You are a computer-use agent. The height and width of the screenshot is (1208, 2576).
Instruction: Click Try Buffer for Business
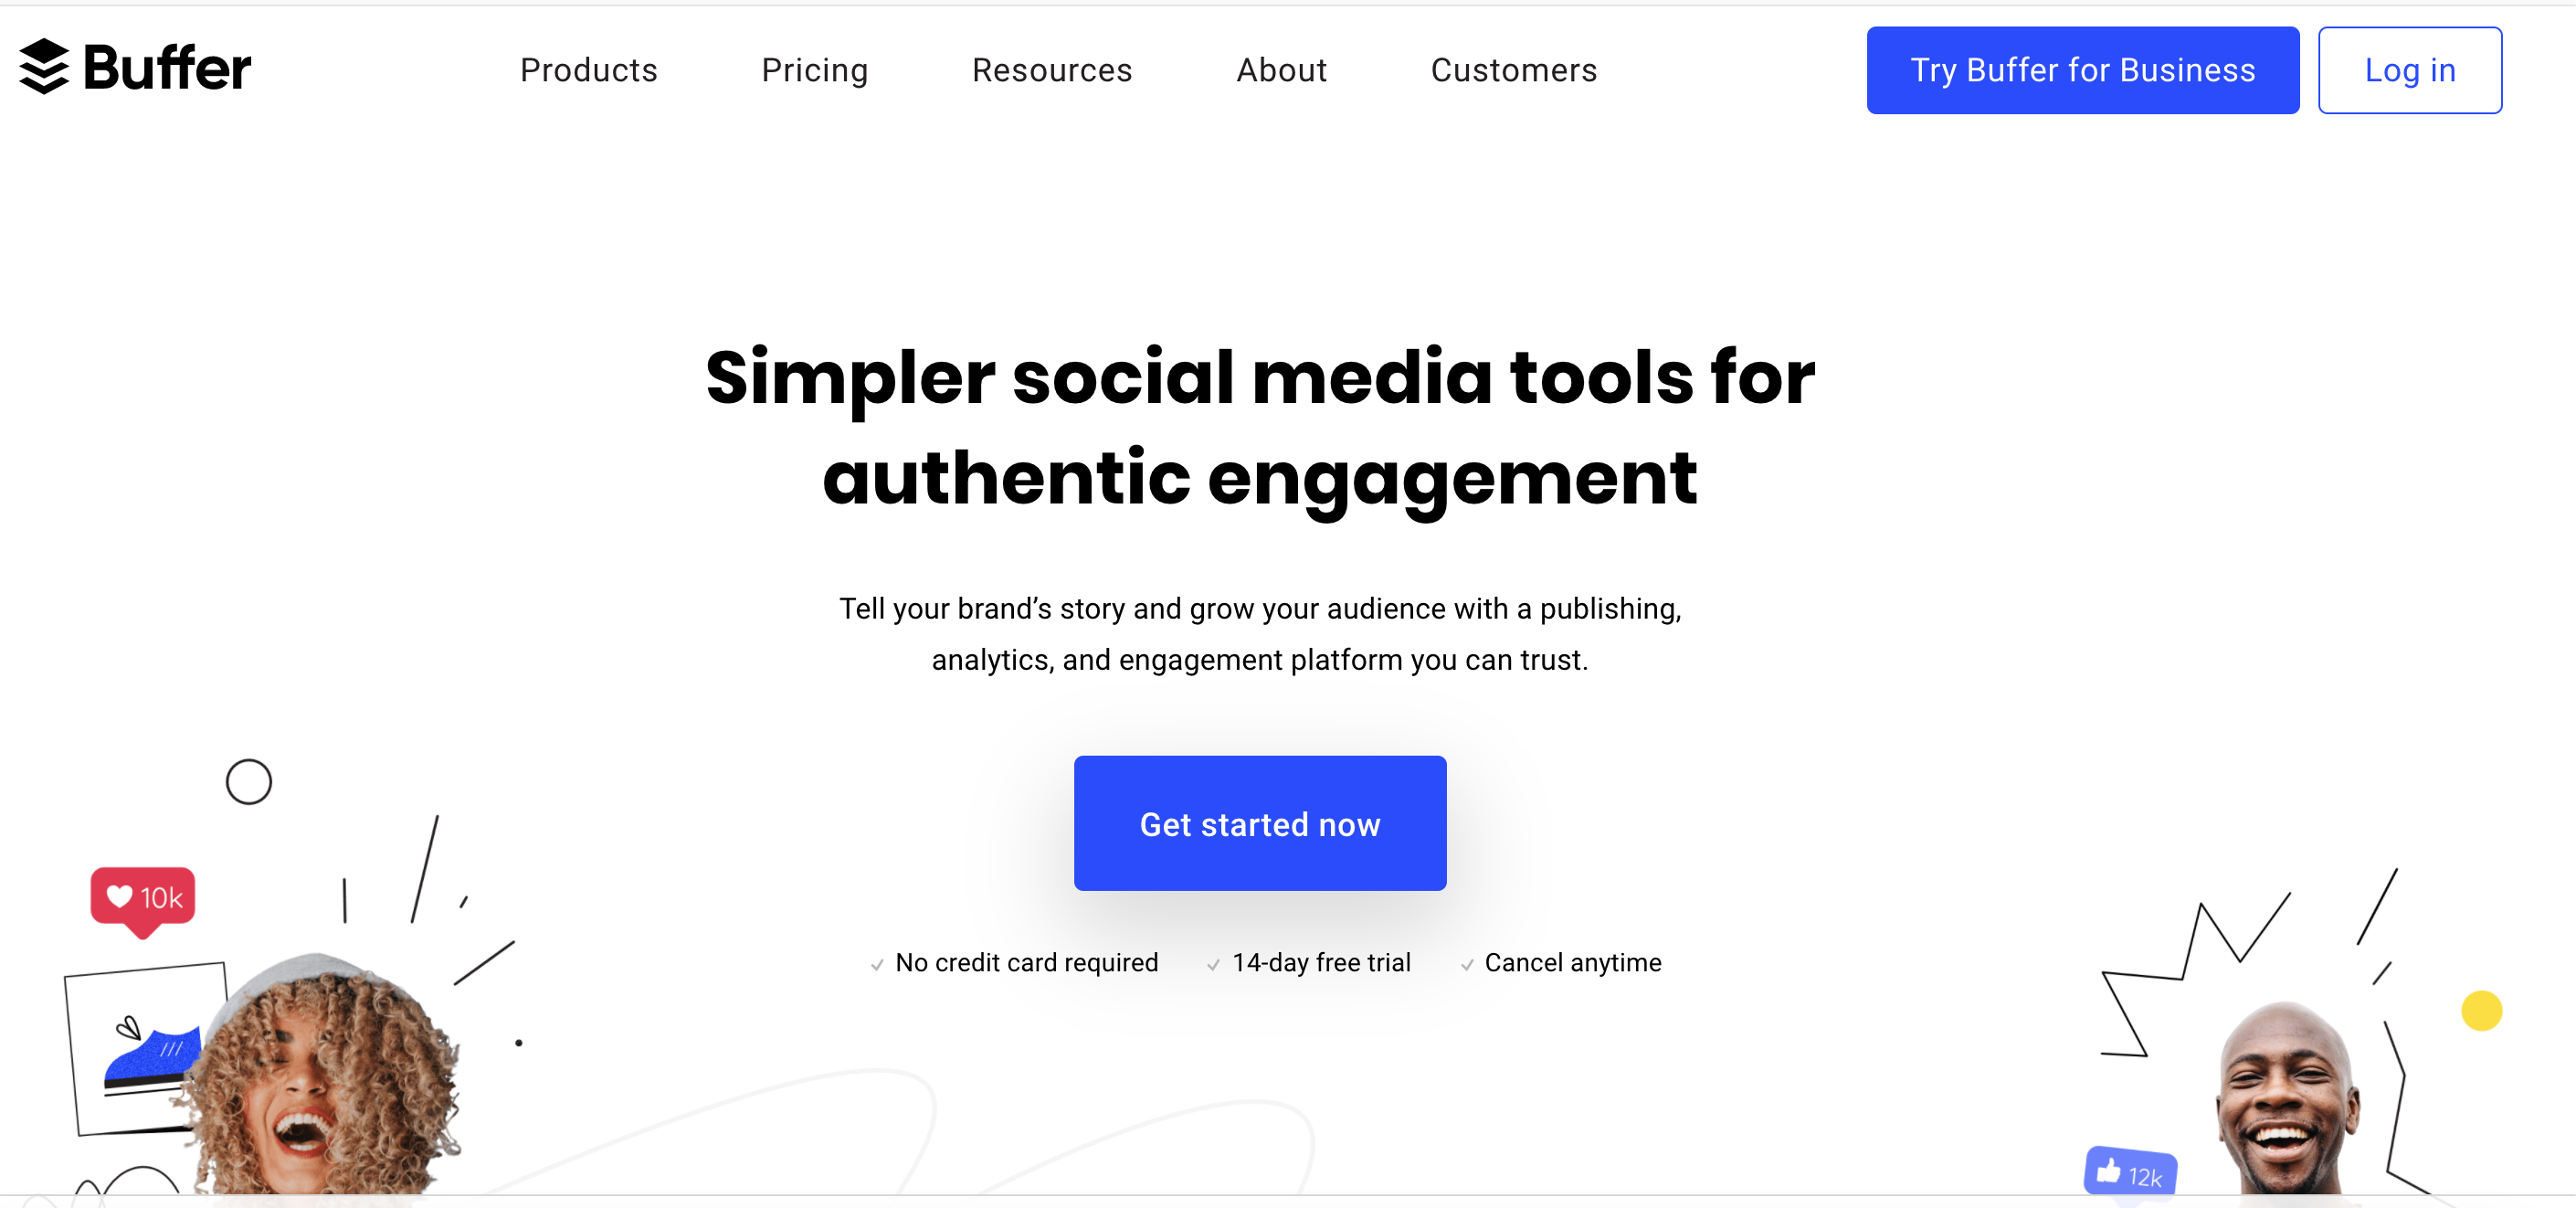click(2083, 69)
